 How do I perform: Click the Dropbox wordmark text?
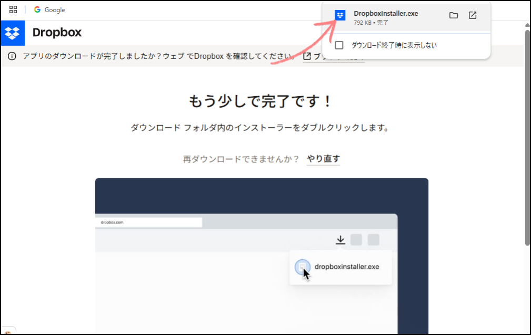click(57, 33)
